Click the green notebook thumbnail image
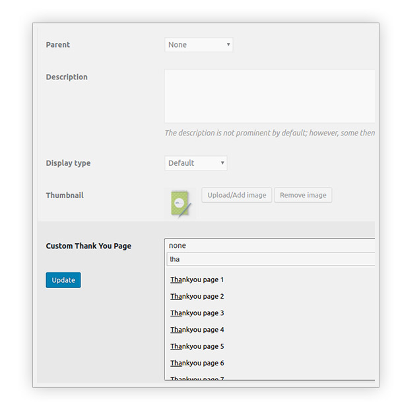Viewport: 396px width, 415px height. [181, 204]
